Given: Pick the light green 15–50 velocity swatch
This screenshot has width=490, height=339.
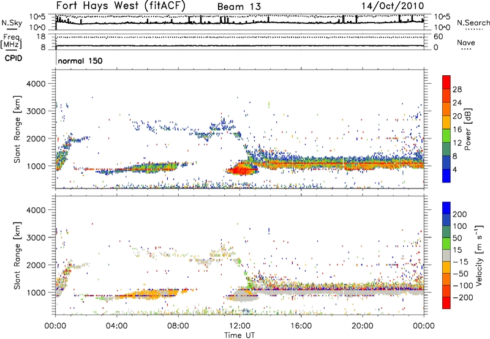Looking at the screenshot, I should point(447,244).
